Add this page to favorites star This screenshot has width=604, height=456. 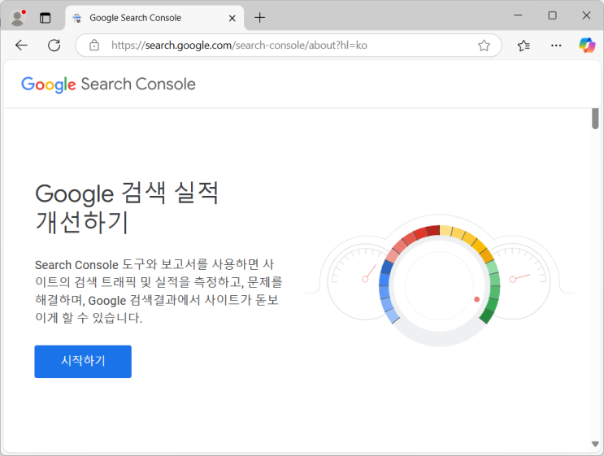[x=484, y=46]
